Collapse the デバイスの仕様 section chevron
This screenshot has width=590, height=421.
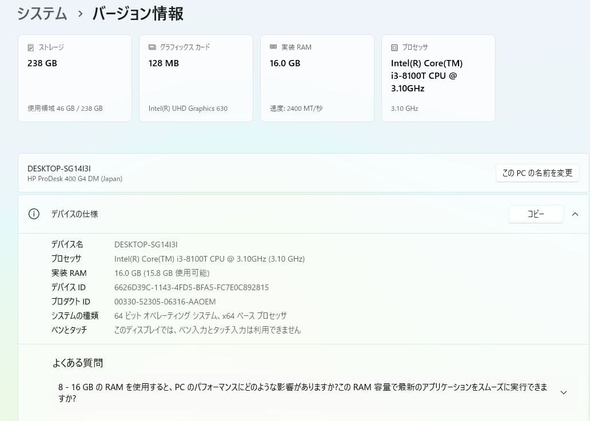coord(575,214)
